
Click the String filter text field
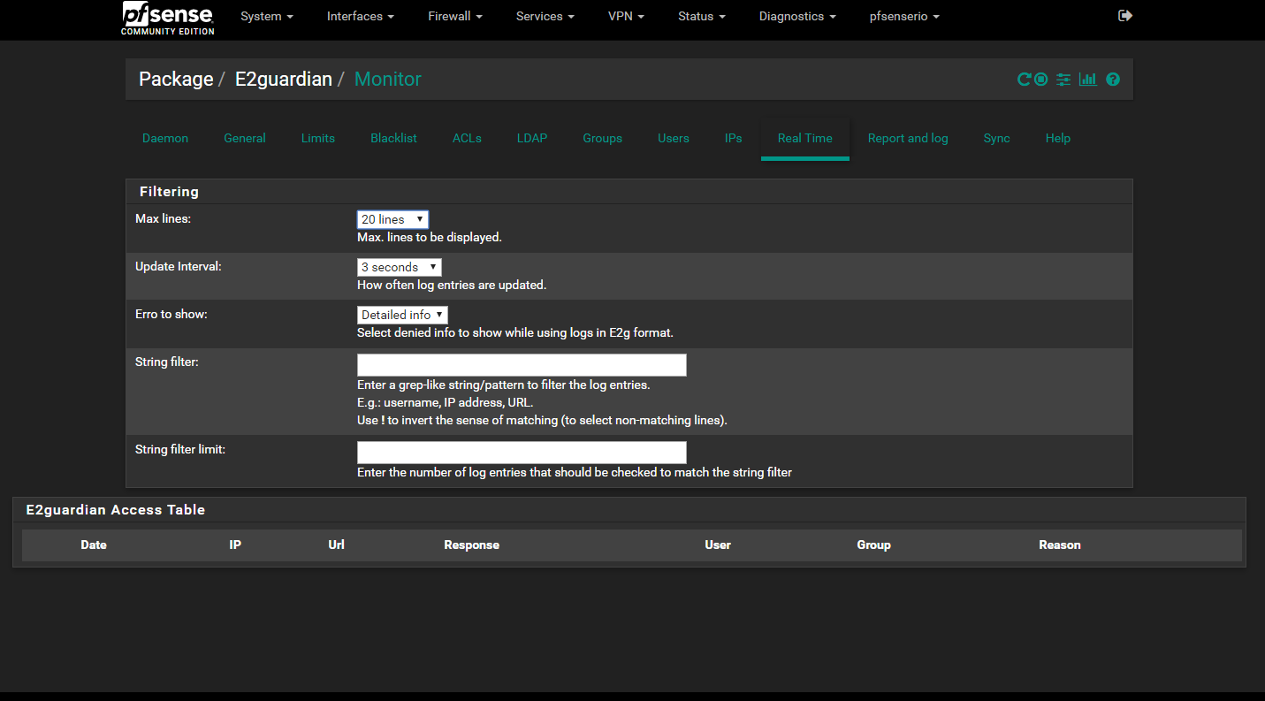point(522,365)
